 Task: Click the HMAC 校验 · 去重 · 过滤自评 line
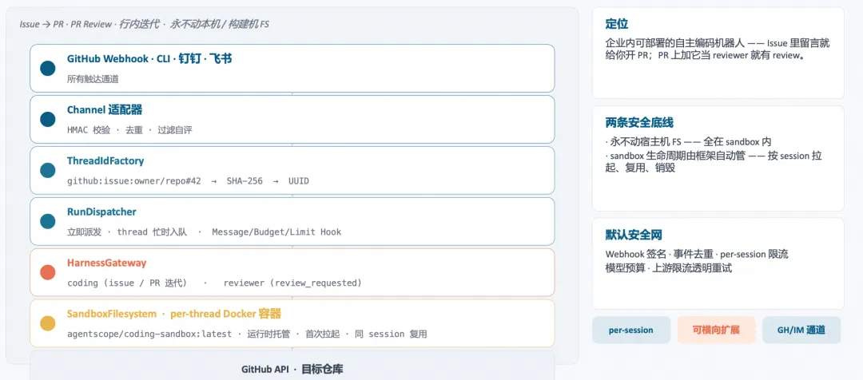tap(129, 130)
